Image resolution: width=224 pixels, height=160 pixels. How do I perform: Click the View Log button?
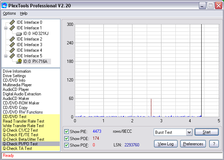point(166,144)
